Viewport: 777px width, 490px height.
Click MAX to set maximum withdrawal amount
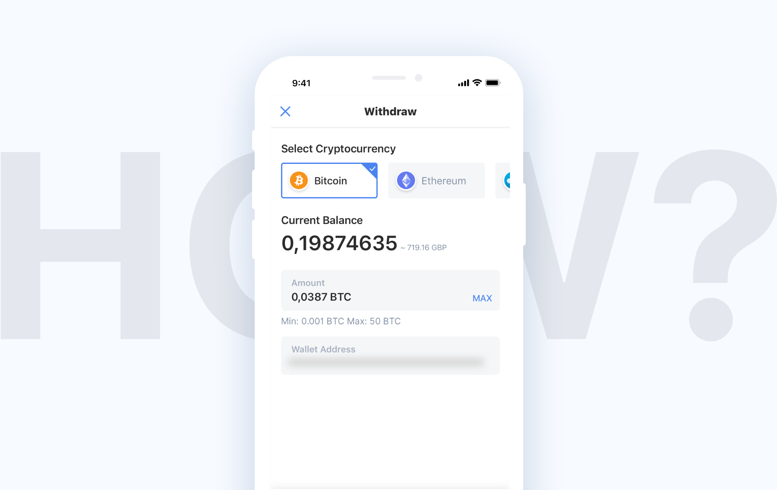pos(482,298)
